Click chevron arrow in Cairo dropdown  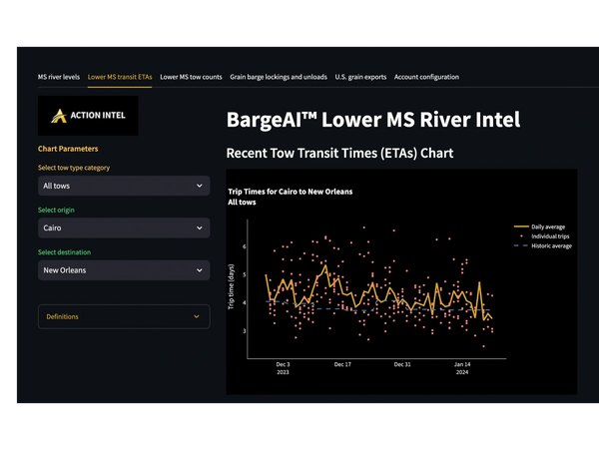199,227
